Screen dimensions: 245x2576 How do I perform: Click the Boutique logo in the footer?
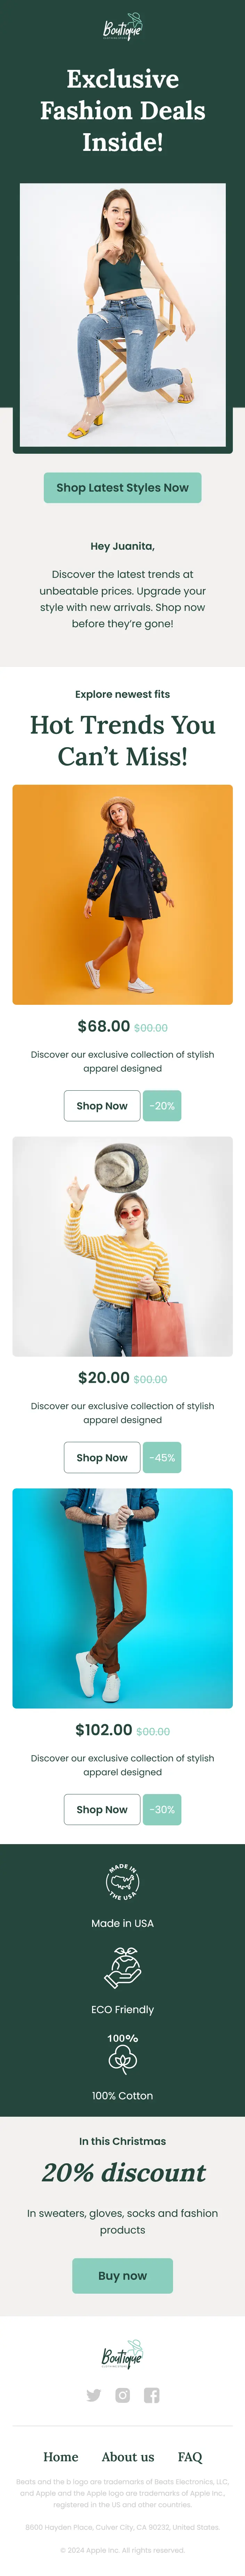(x=122, y=2354)
